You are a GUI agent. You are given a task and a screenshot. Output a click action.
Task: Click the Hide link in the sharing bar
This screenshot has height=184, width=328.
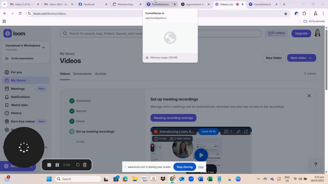[201, 167]
